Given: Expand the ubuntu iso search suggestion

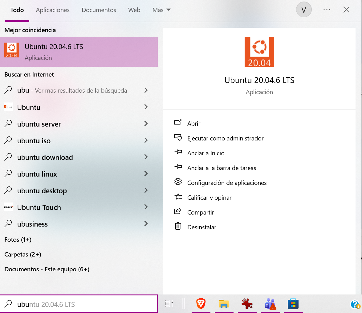Looking at the screenshot, I should [146, 140].
